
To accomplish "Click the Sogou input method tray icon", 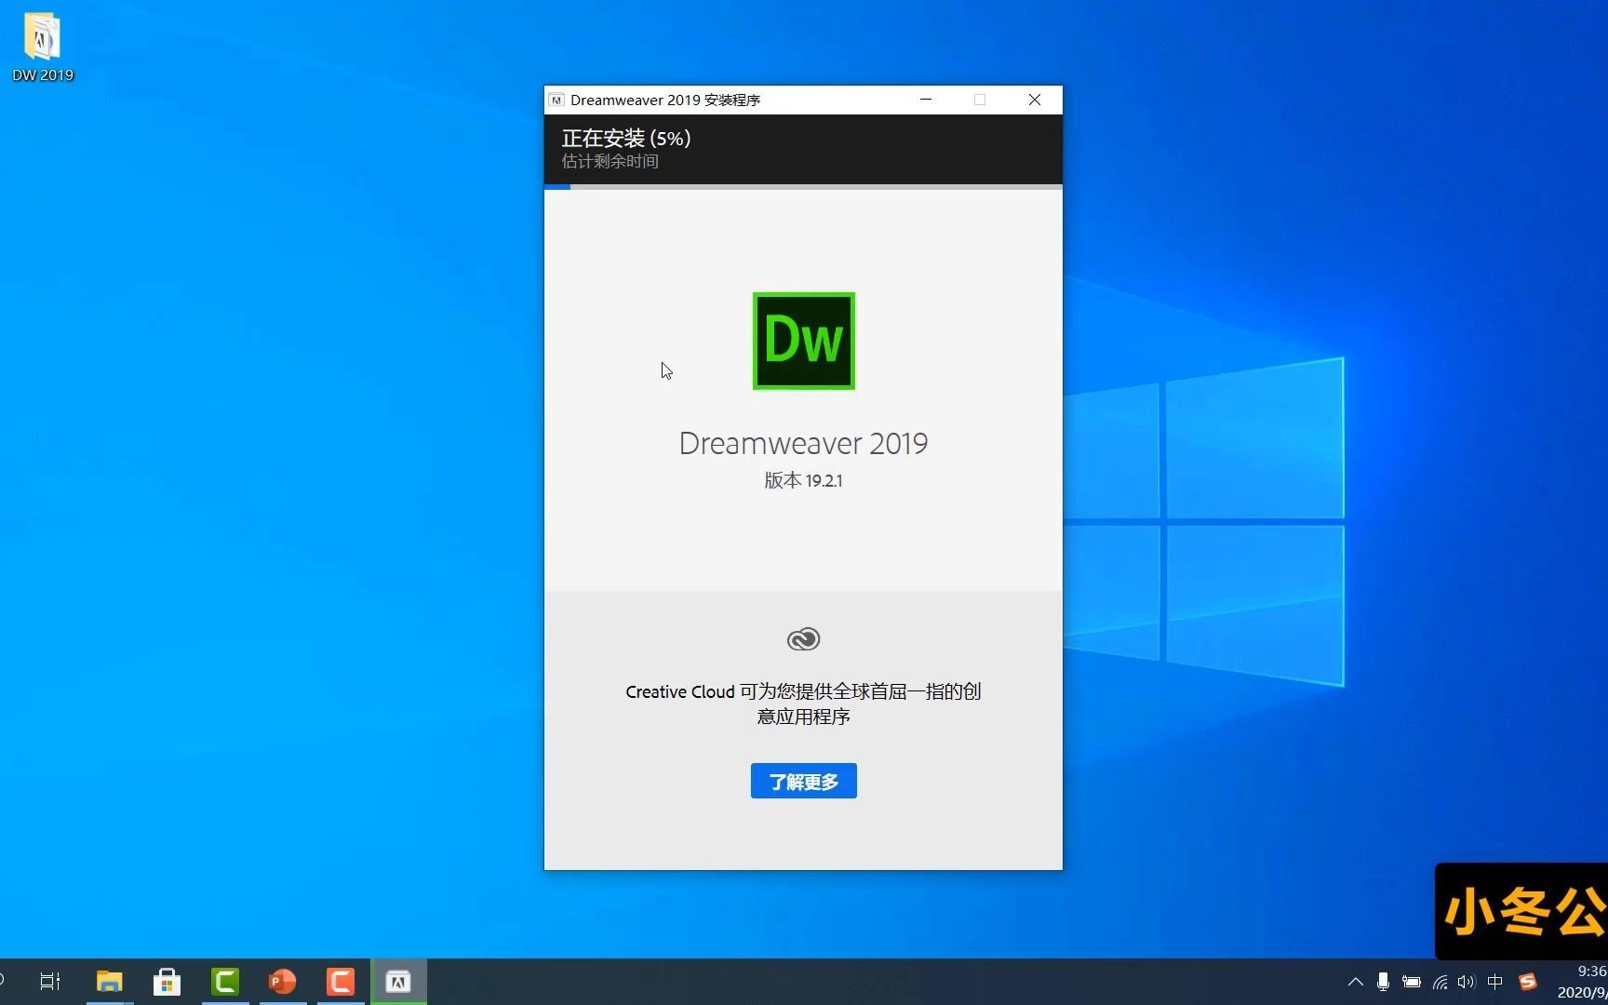I will pos(1527,982).
